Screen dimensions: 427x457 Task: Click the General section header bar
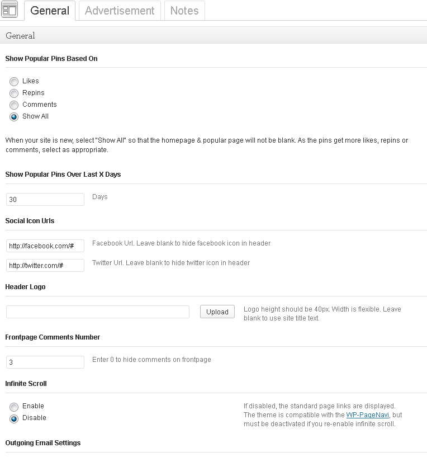tap(214, 35)
